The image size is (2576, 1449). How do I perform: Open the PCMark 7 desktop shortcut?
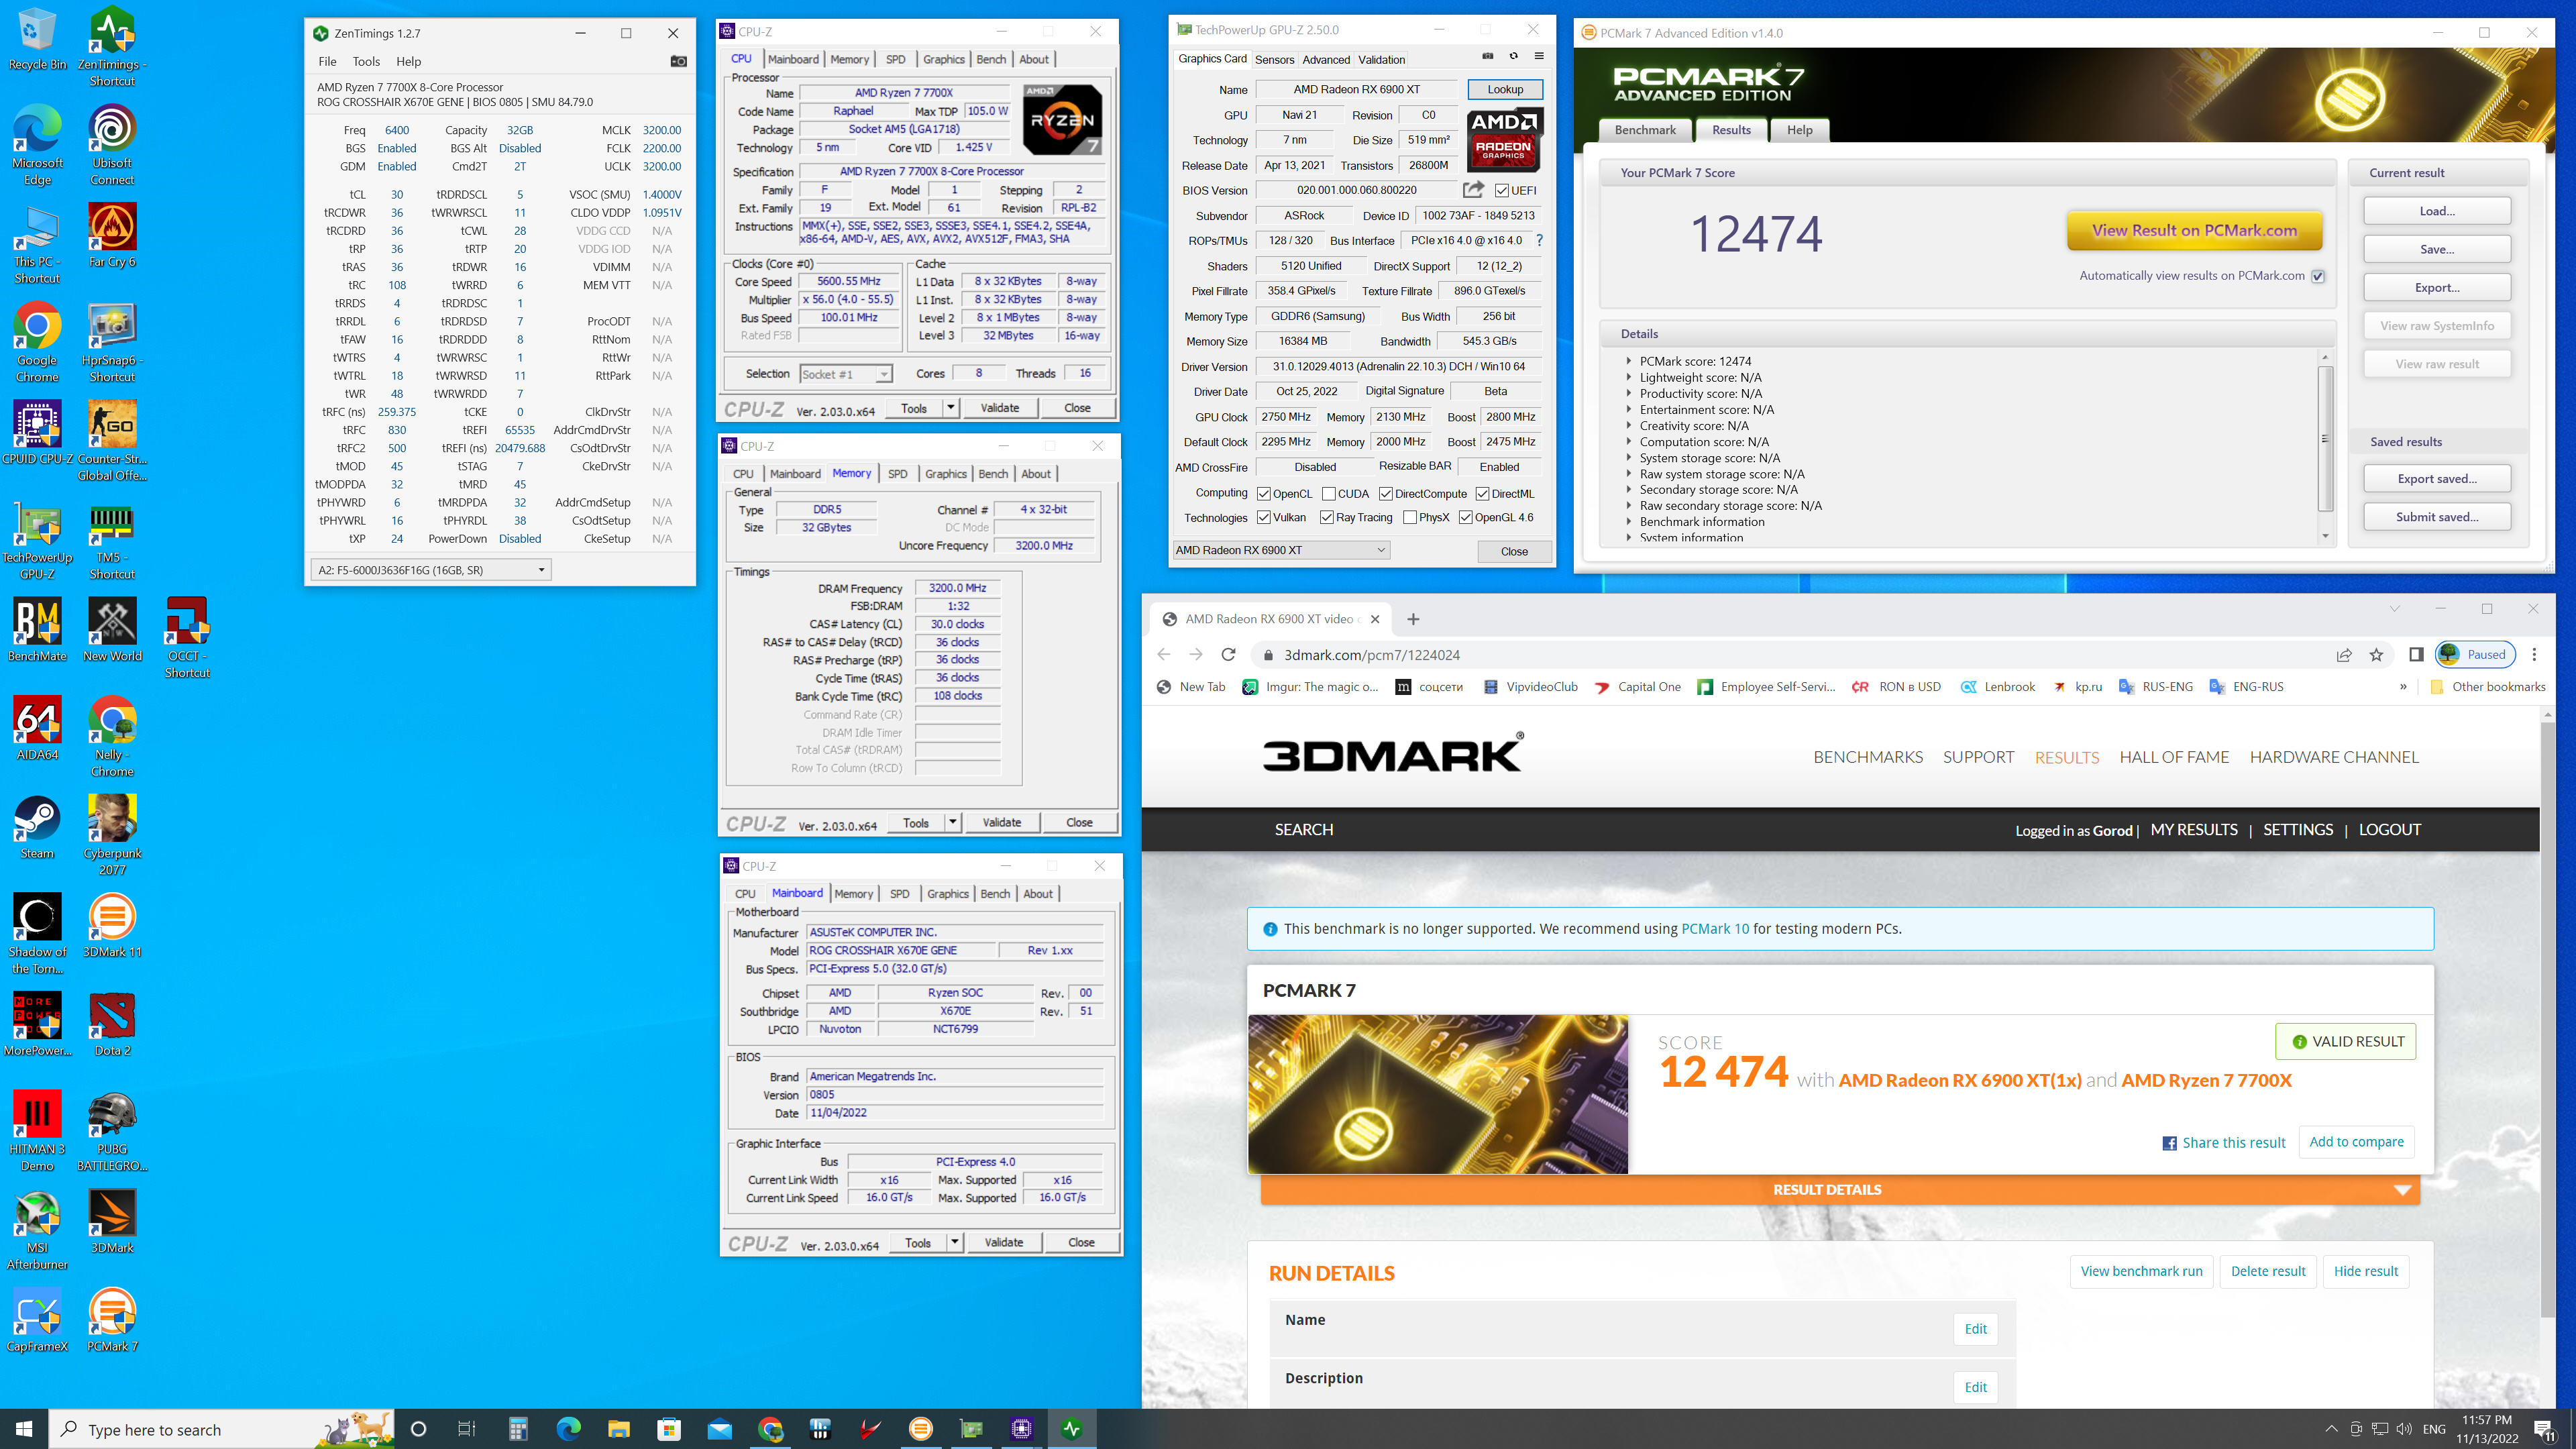[112, 1321]
